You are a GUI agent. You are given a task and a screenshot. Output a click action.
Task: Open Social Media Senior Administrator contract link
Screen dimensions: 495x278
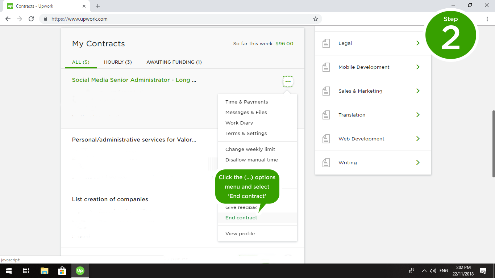[134, 80]
